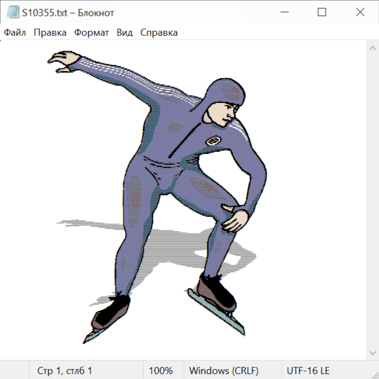The height and width of the screenshot is (379, 379).
Task: Click the 100% zoom indicator
Action: [x=161, y=371]
